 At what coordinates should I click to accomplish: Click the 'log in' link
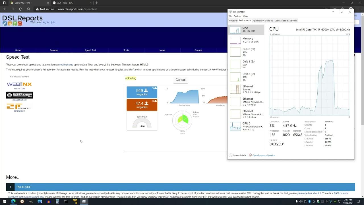tap(46, 22)
